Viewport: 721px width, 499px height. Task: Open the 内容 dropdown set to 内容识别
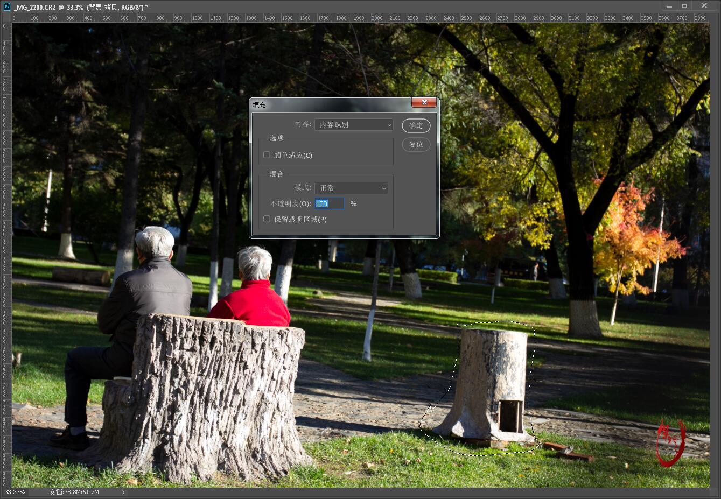[x=354, y=124]
